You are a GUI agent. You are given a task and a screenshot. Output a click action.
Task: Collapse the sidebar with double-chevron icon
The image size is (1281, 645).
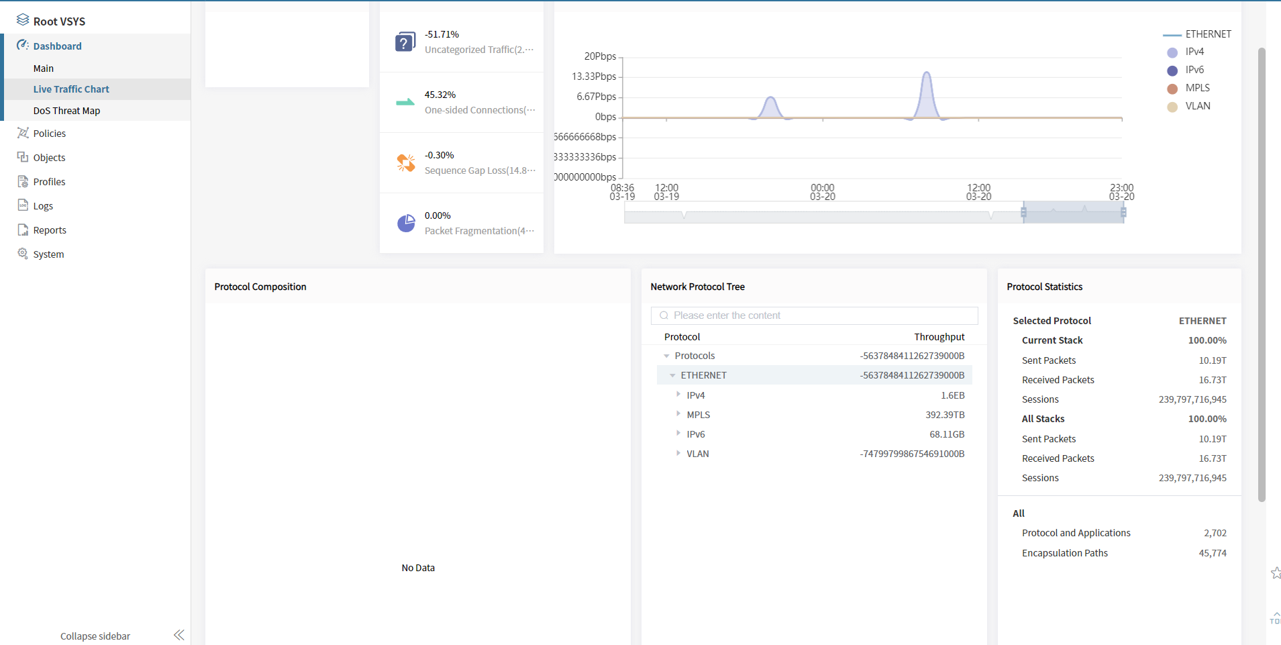pos(178,635)
